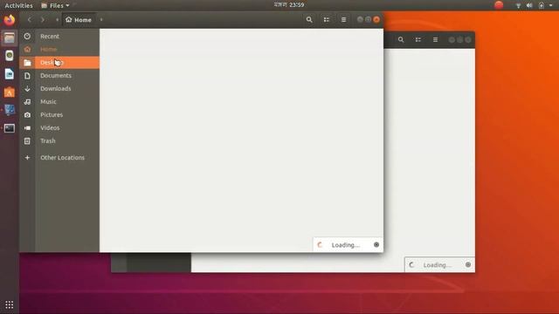This screenshot has height=314, width=559.
Task: Go back with the back arrow
Action: tap(30, 20)
